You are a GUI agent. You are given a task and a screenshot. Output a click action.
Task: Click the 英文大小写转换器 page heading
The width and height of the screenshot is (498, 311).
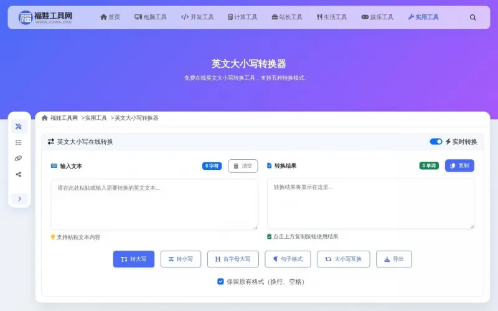[249, 64]
